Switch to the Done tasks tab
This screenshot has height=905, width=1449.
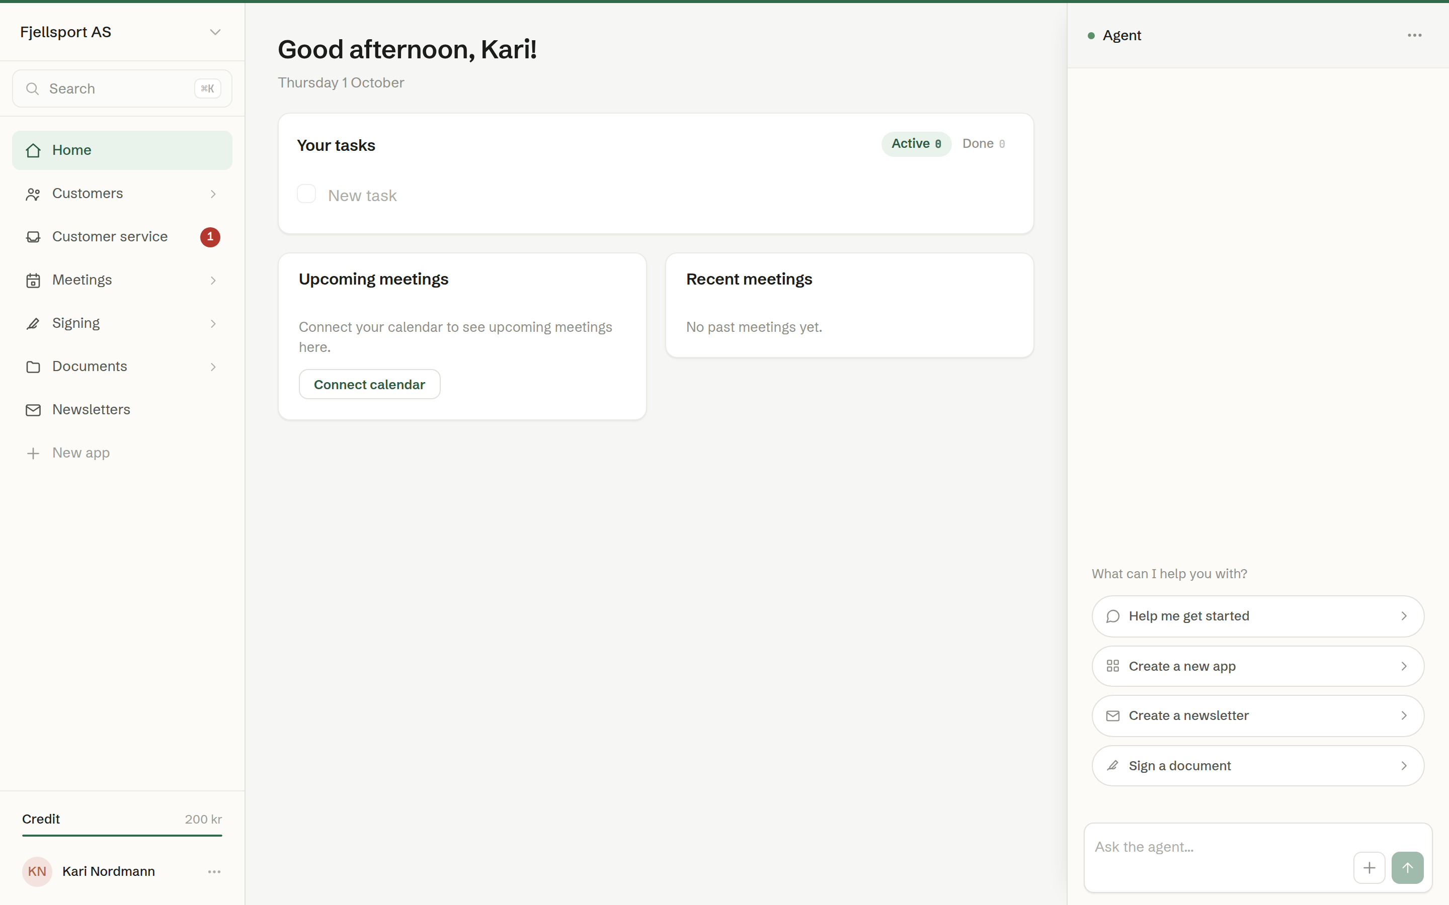983,144
